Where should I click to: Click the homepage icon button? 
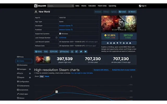[x=72, y=51]
